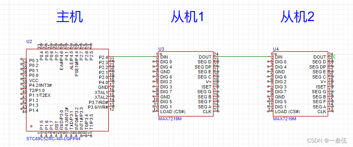Click the wire from P2.4 to U3 DIN
Viewport: 353px width, 147px height.
[x=134, y=57]
